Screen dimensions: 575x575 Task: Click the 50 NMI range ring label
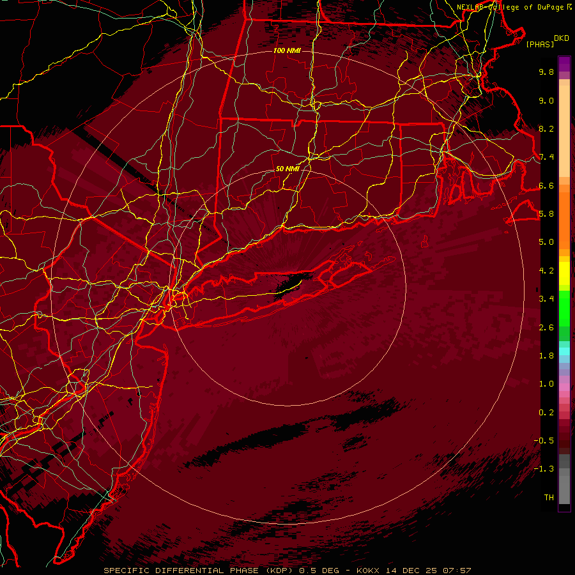(287, 169)
